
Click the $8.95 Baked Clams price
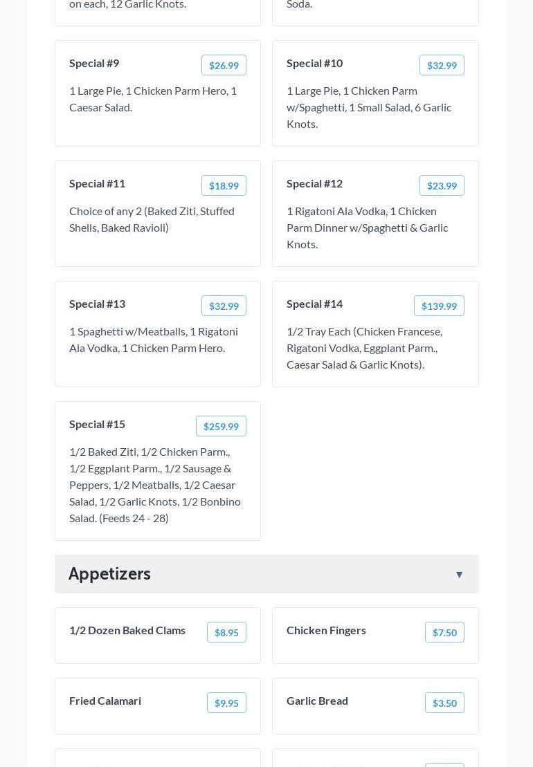[226, 633]
